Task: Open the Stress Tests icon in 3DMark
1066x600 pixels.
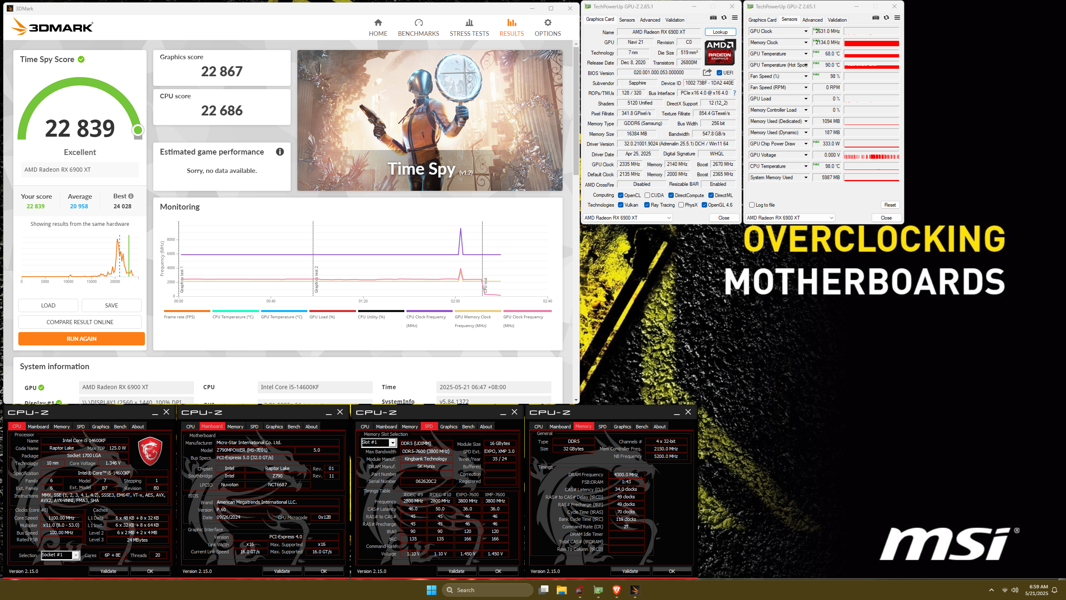Action: 469,22
